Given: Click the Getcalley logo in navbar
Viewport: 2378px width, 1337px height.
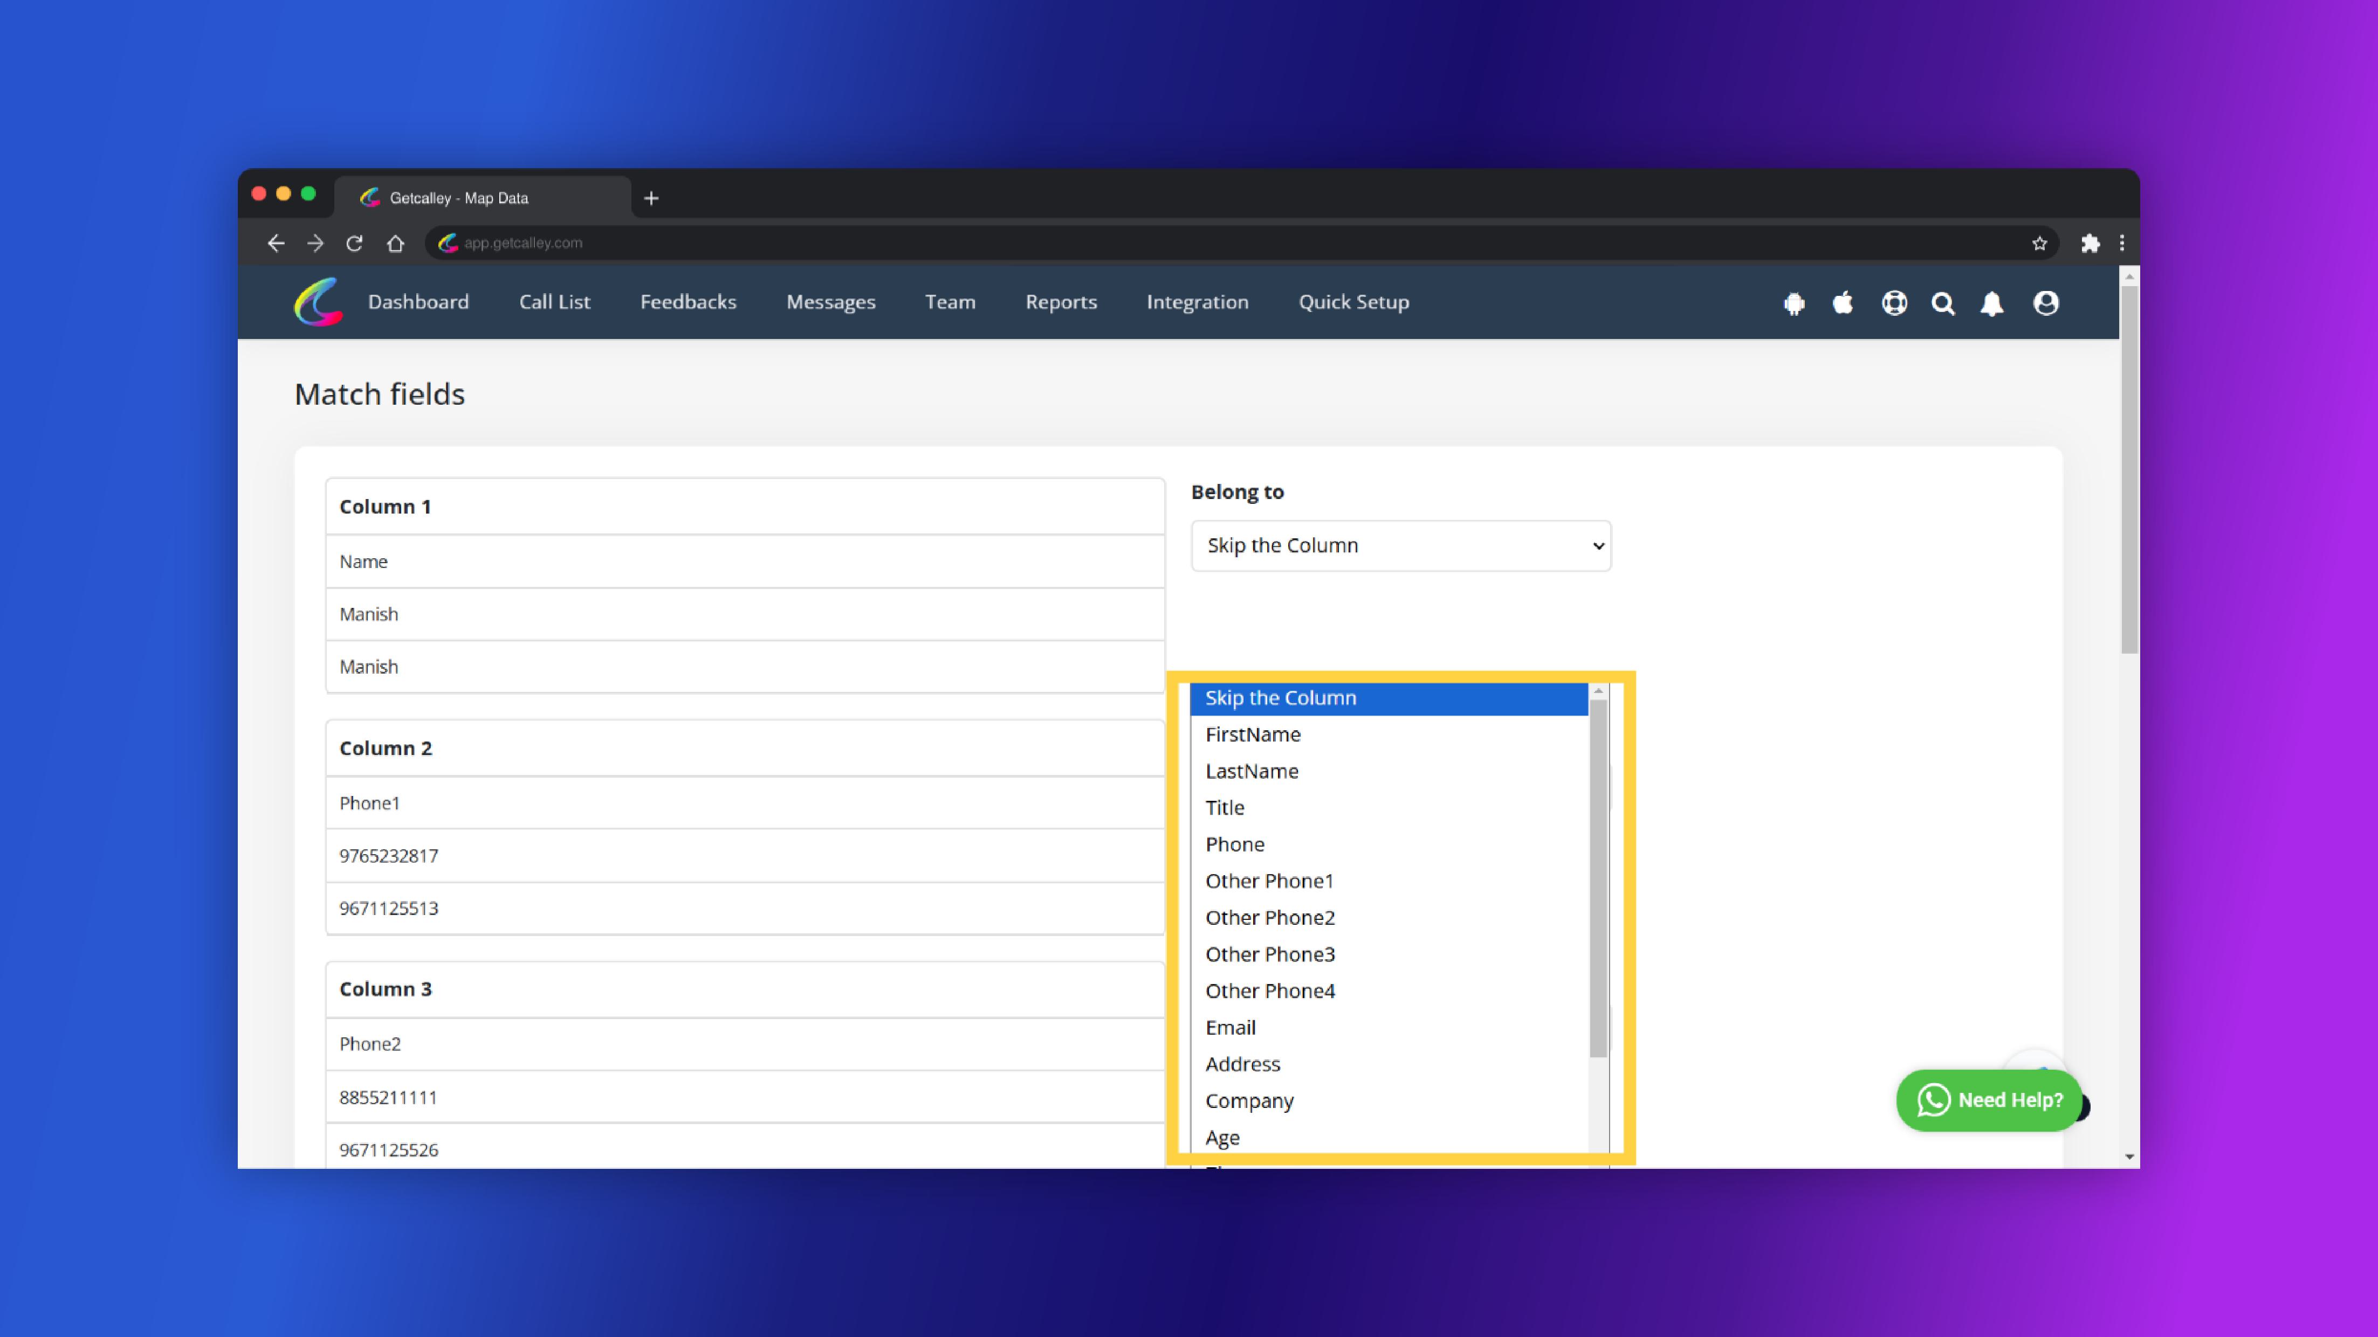Looking at the screenshot, I should point(319,302).
